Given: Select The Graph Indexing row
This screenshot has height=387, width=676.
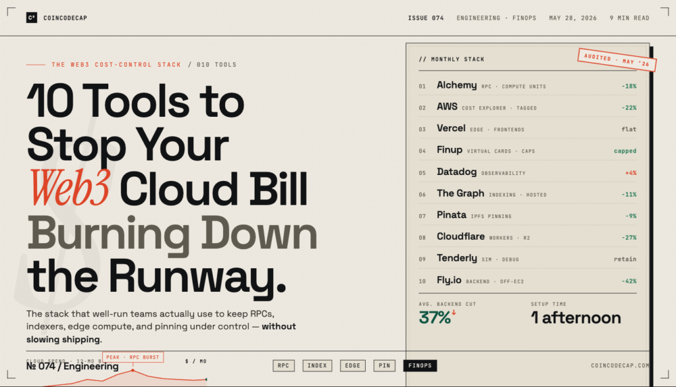Looking at the screenshot, I should (527, 194).
